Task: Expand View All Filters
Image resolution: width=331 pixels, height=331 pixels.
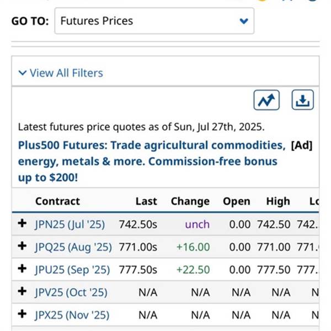Action: pos(61,73)
